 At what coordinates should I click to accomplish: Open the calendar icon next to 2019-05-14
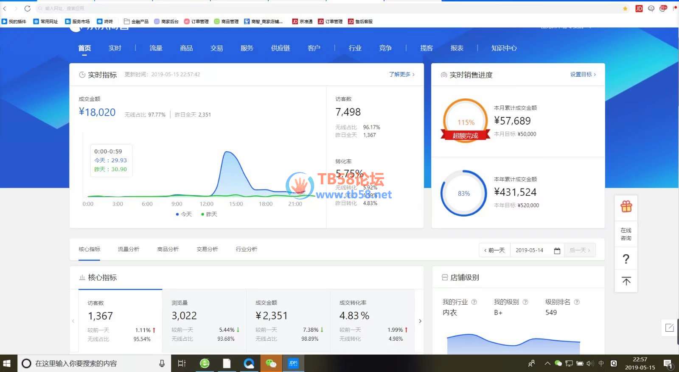(x=557, y=250)
